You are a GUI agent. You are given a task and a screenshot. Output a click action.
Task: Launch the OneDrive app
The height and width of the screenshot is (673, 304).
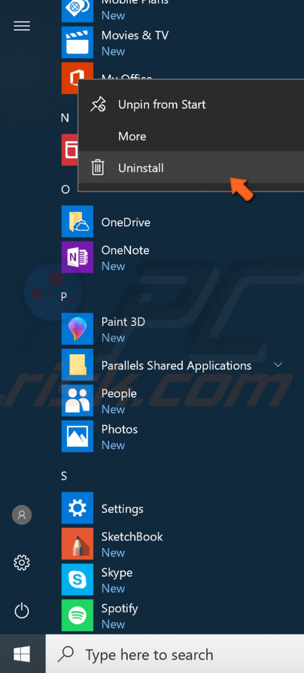click(125, 222)
